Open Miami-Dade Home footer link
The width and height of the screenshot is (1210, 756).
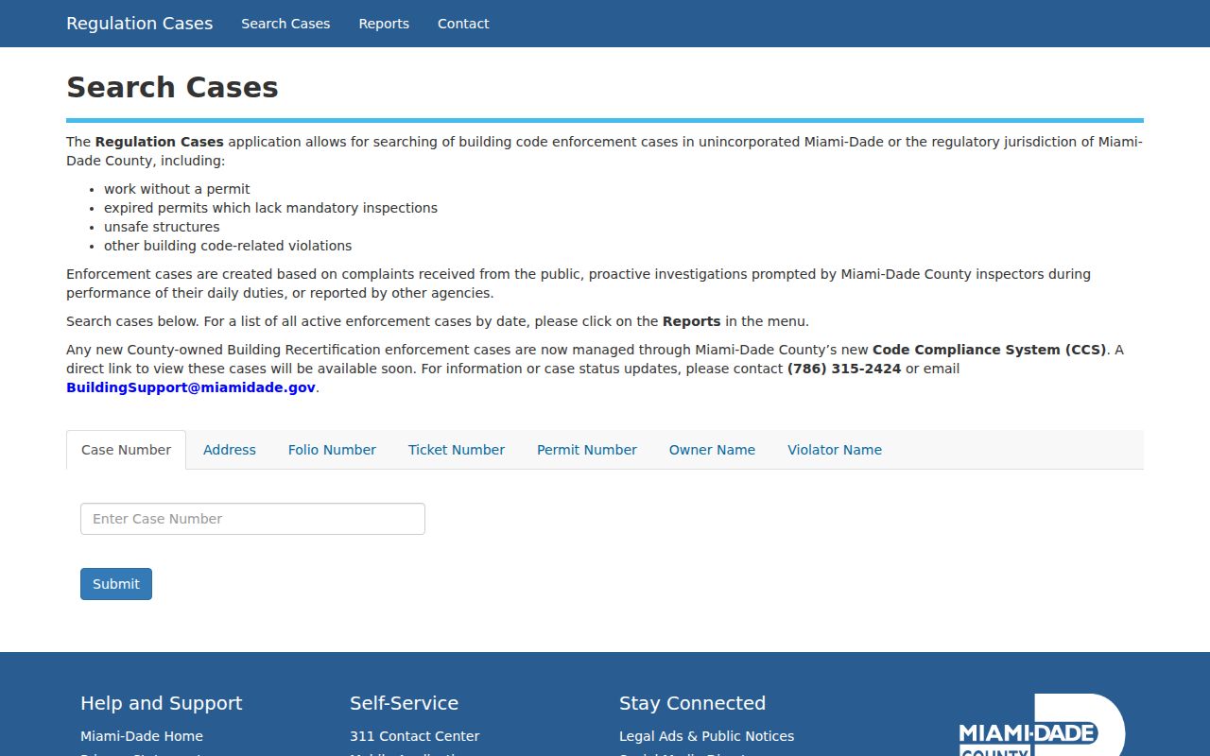tap(142, 736)
